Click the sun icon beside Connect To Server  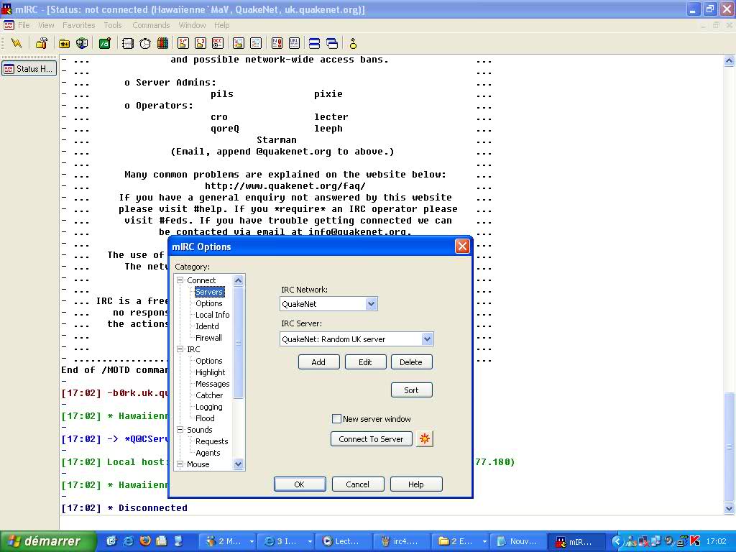(424, 439)
